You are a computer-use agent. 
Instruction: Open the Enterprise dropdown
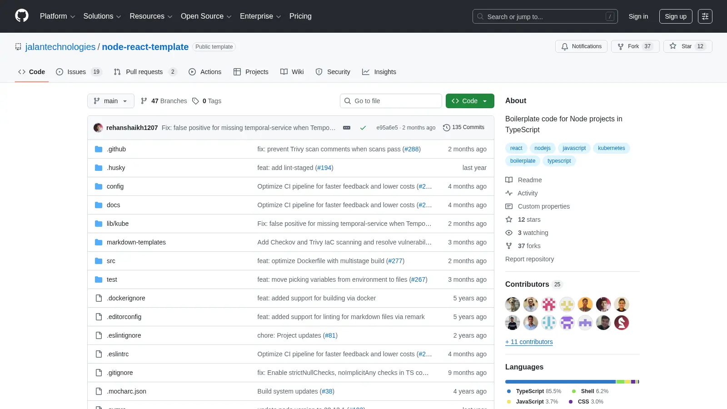point(260,16)
